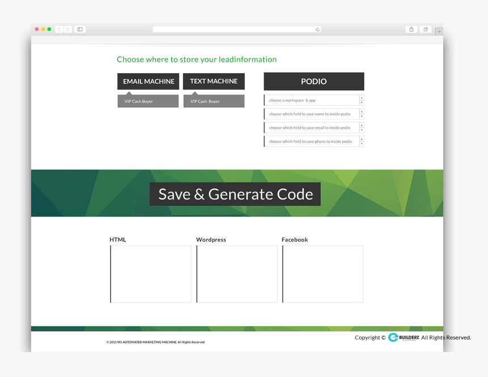
Task: Open the save name field dropdown
Action: click(x=314, y=114)
